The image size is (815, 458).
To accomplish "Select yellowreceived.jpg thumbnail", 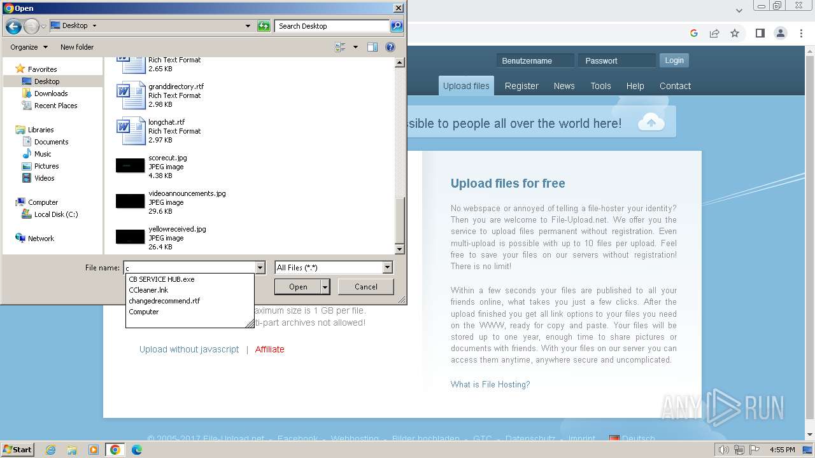I will click(131, 237).
